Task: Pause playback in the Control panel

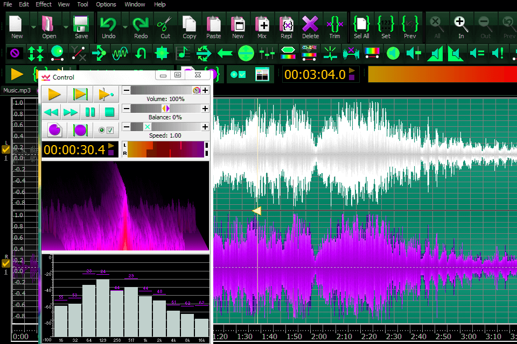Action: 90,112
